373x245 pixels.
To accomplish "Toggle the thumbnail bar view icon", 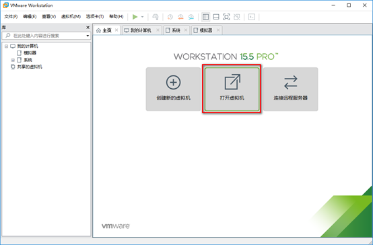I will tap(216, 17).
